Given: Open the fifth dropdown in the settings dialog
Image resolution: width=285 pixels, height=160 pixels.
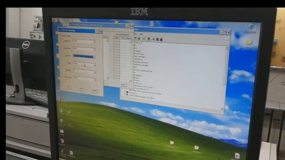Looking at the screenshot, I should [x=85, y=71].
